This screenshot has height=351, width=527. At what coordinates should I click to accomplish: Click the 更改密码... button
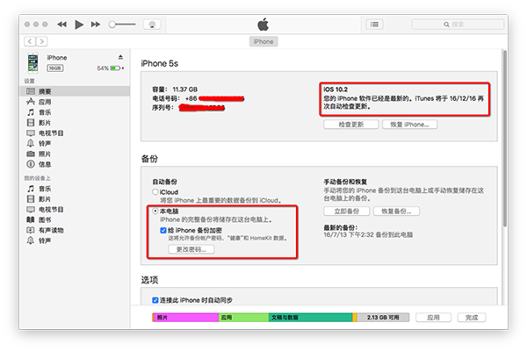coord(191,249)
